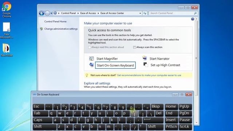Screen dimensions: 233x131
Task: Click Esc key on On-Screen Keyboard
Action: [39, 107]
